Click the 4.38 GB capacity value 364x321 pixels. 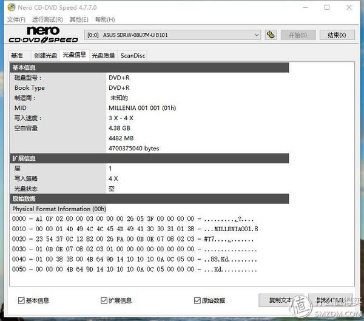[x=120, y=128]
